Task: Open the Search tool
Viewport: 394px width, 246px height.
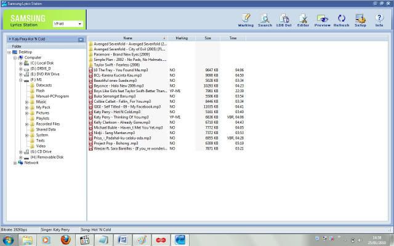Action: tap(265, 20)
